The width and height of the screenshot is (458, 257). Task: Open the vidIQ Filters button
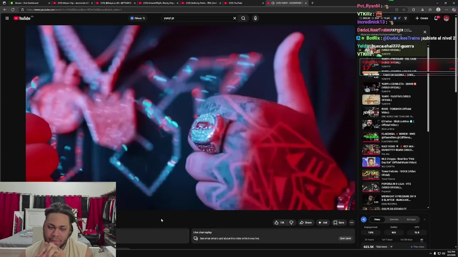point(138,18)
